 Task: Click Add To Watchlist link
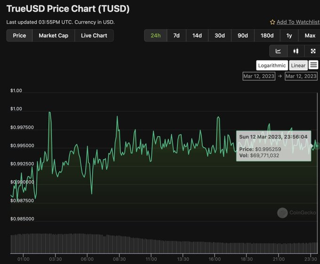[298, 22]
